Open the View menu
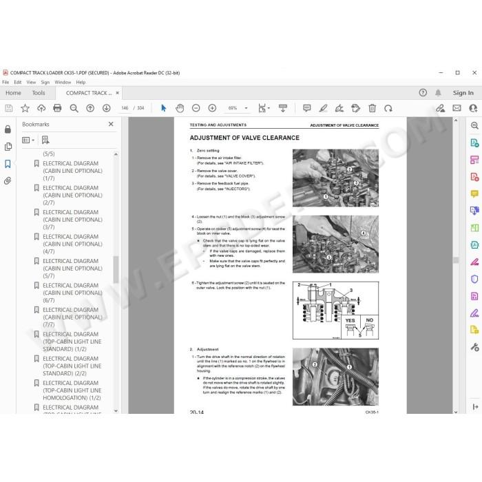Screen dimensions: 482x482 [31, 83]
